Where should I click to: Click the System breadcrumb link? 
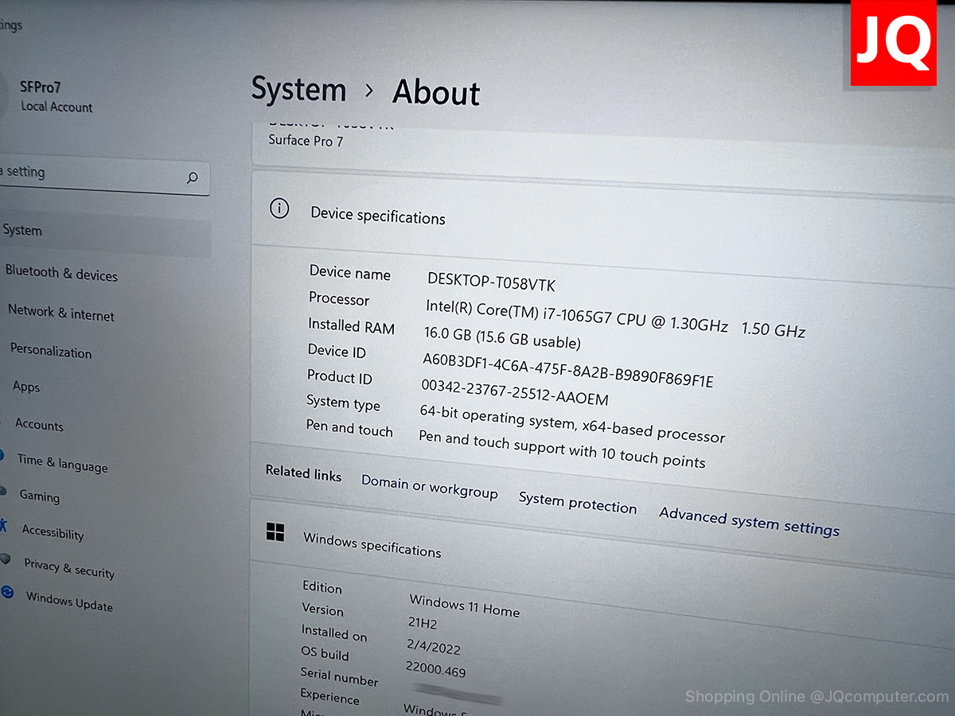[298, 88]
